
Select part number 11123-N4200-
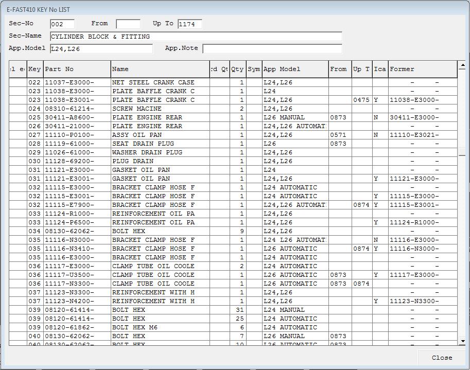pos(77,301)
